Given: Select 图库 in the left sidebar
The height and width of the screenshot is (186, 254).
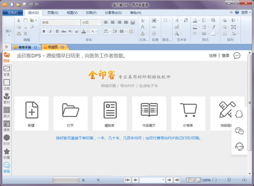Looking at the screenshot, I should 6,57.
